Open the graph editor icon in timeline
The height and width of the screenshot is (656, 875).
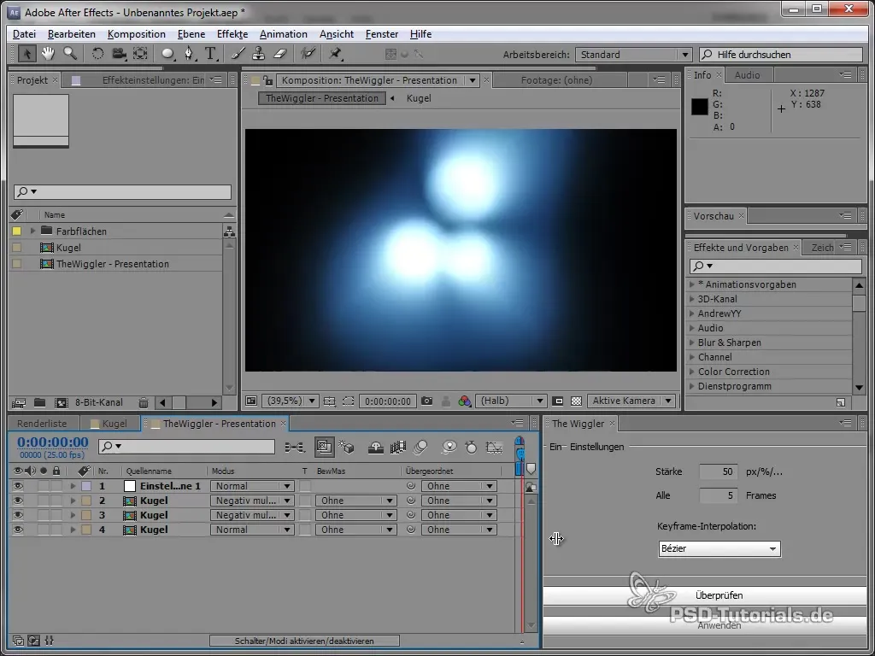point(494,447)
